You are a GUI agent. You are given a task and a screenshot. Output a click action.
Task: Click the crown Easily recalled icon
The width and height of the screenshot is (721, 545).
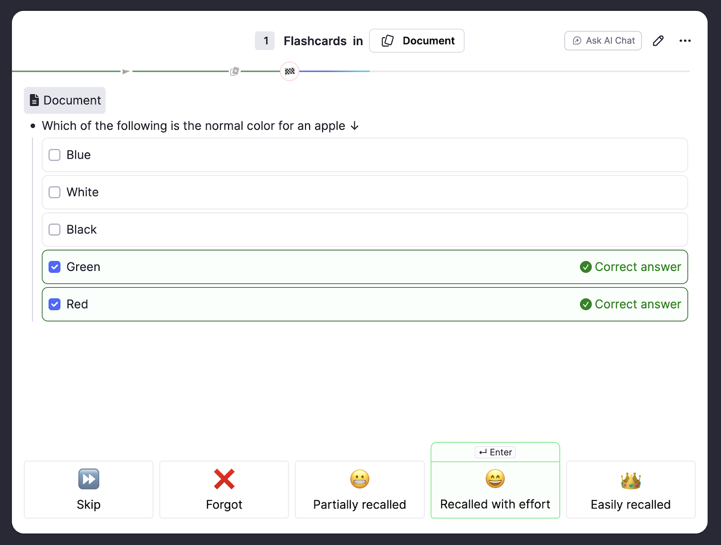click(x=630, y=481)
